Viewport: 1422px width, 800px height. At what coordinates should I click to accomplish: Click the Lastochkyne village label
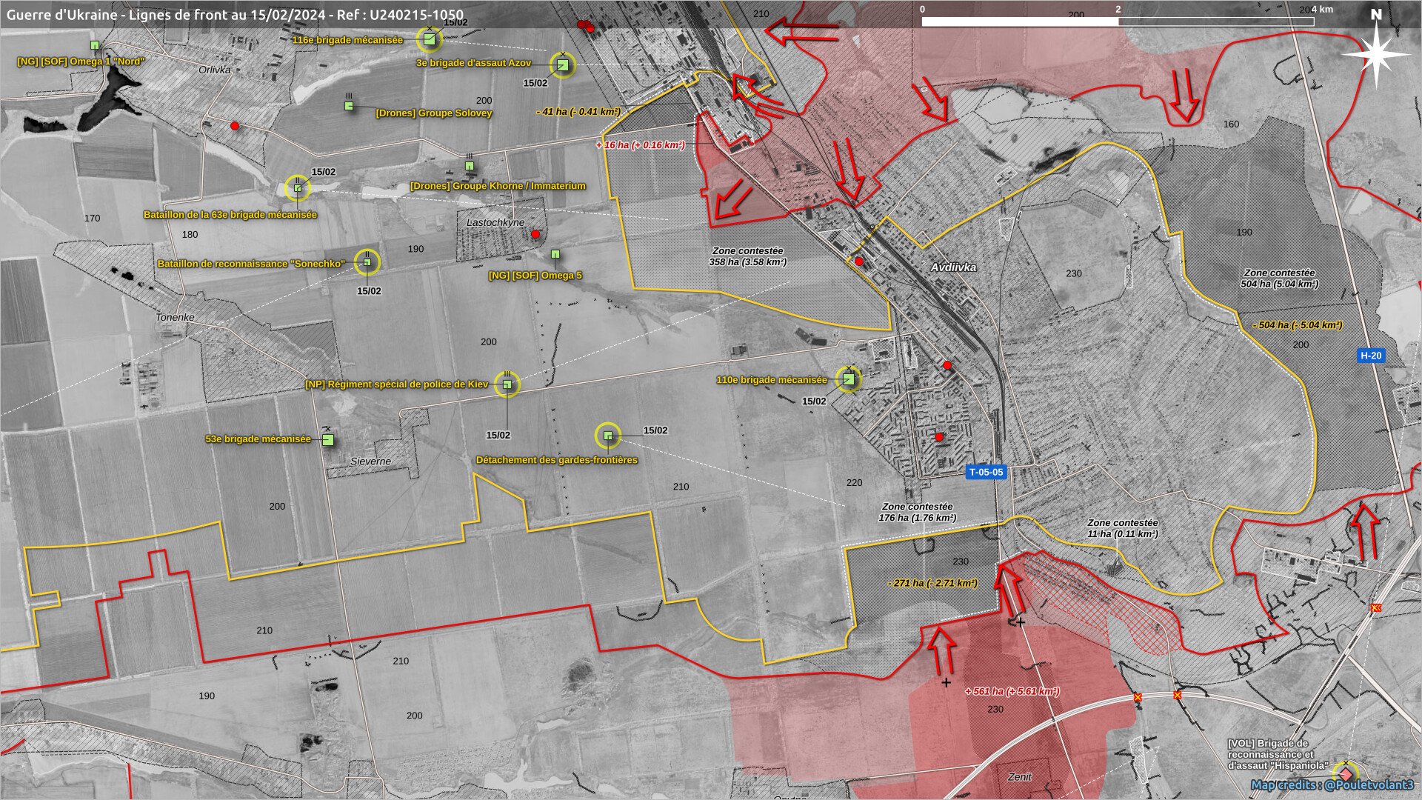(495, 222)
